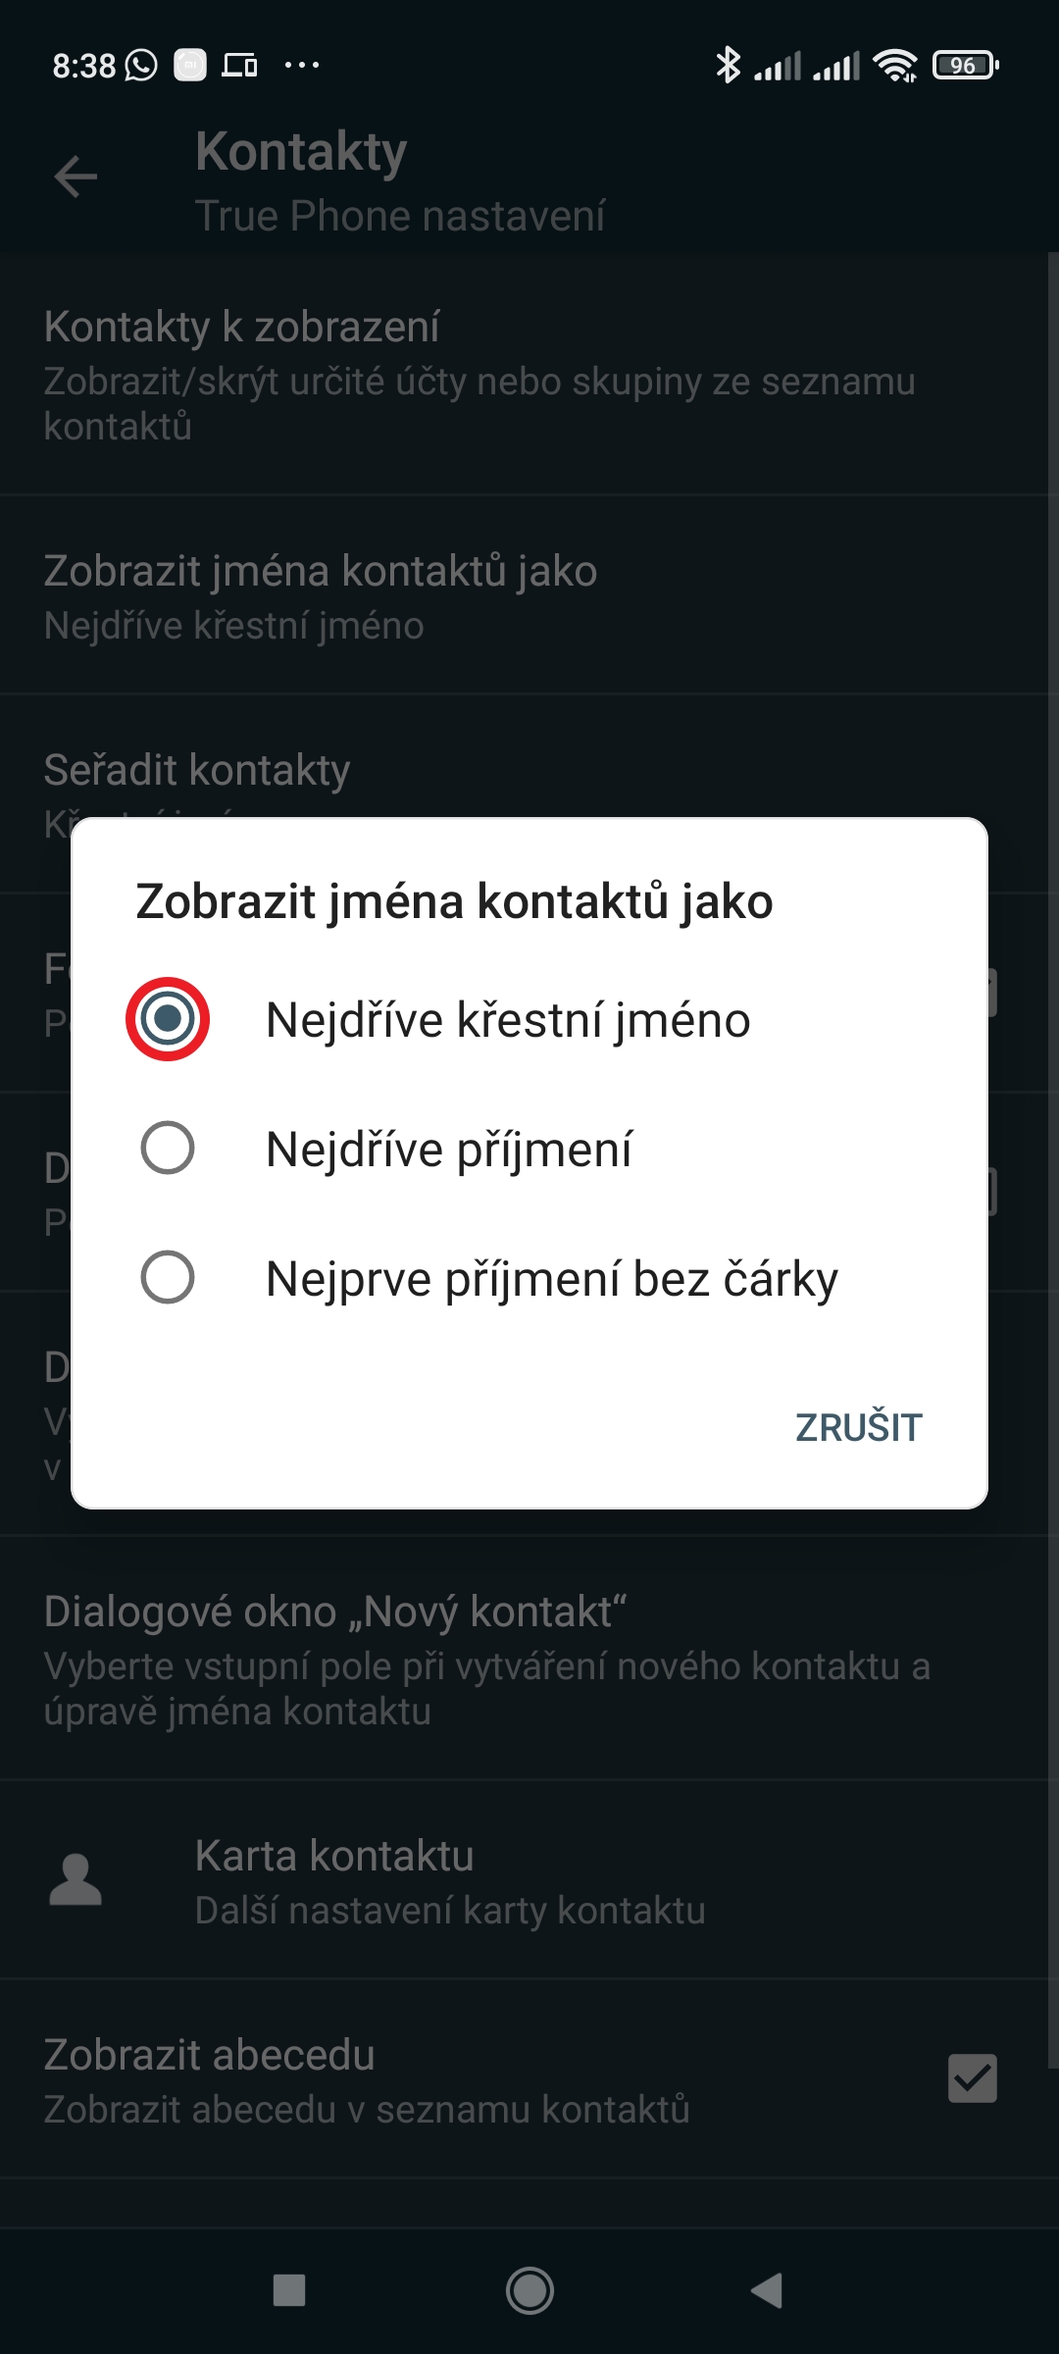This screenshot has width=1059, height=2354.
Task: Choose Nejprve příjmení bez čárky radio option
Action: (x=168, y=1277)
